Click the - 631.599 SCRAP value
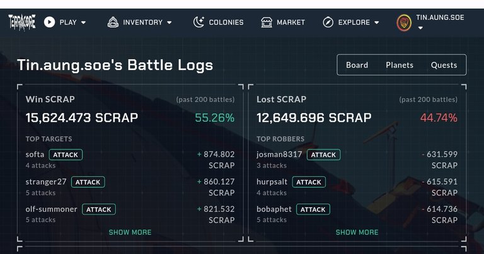Viewport: 484px width, 254px height. pyautogui.click(x=439, y=159)
